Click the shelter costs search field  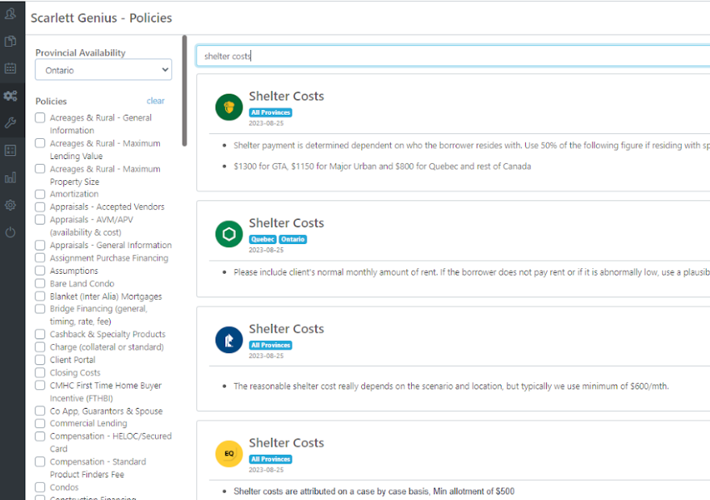tap(453, 56)
